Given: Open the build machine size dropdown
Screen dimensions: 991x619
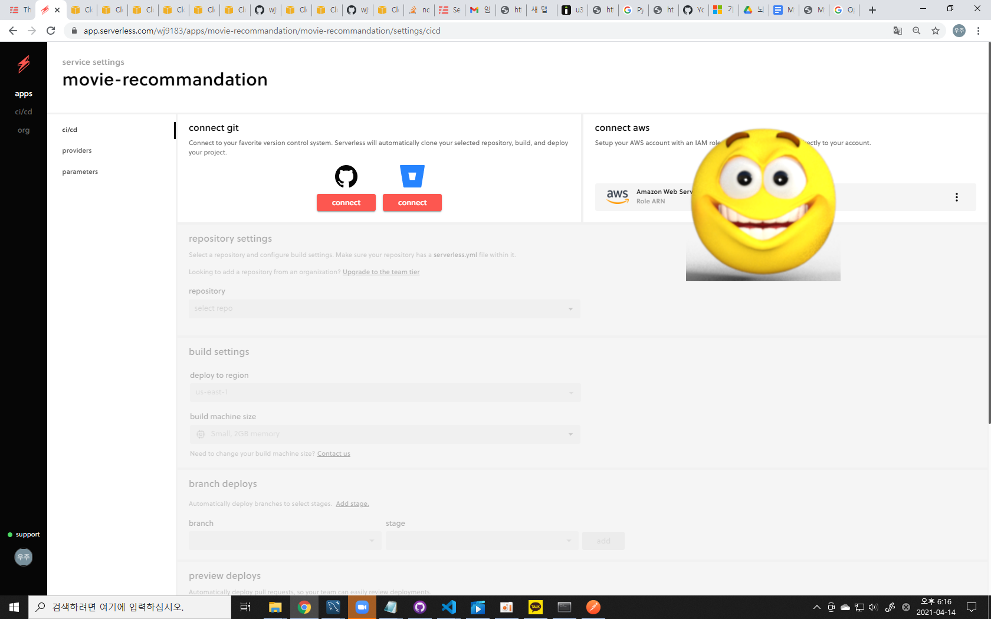Looking at the screenshot, I should [x=385, y=434].
